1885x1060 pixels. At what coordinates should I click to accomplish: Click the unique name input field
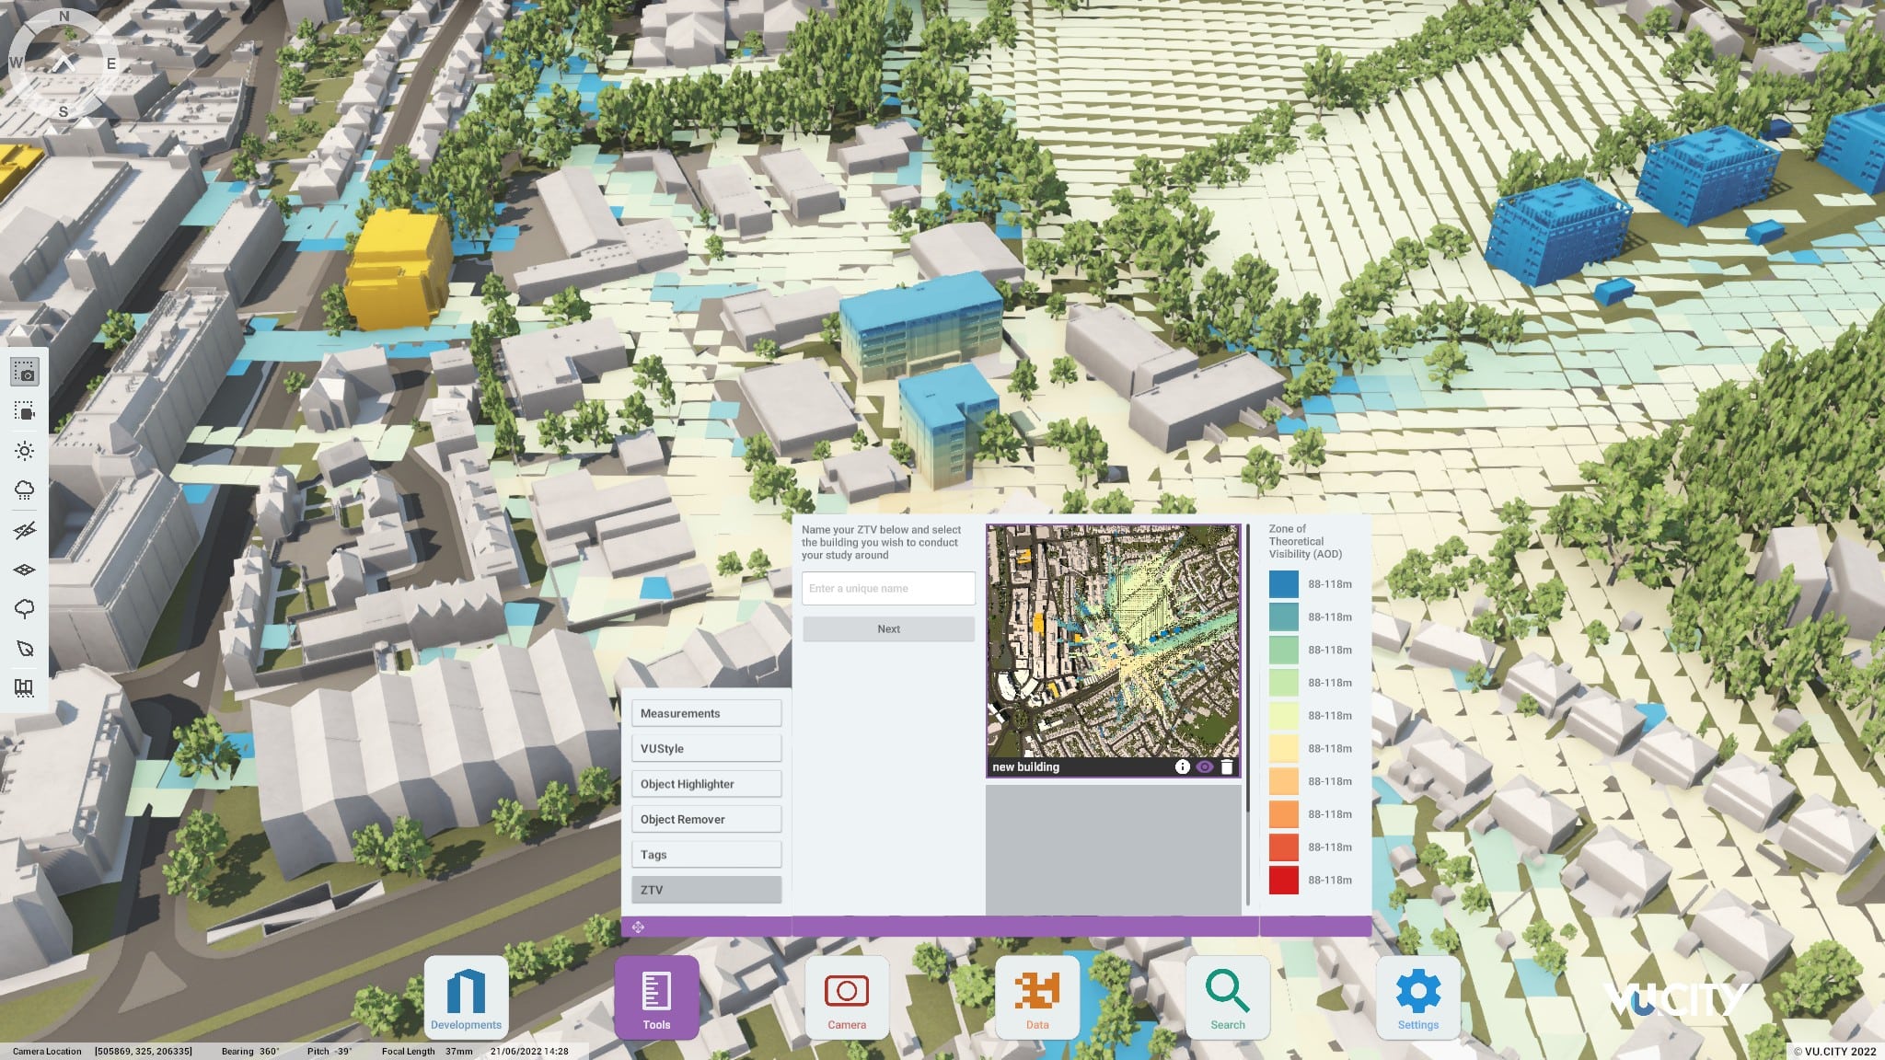tap(888, 588)
